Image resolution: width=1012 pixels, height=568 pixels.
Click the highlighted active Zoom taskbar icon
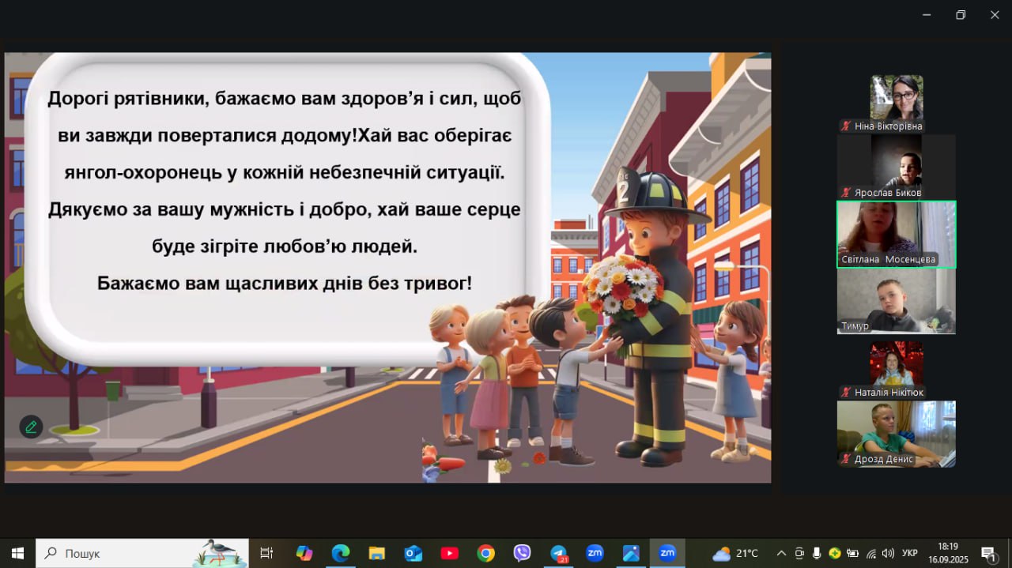click(667, 553)
